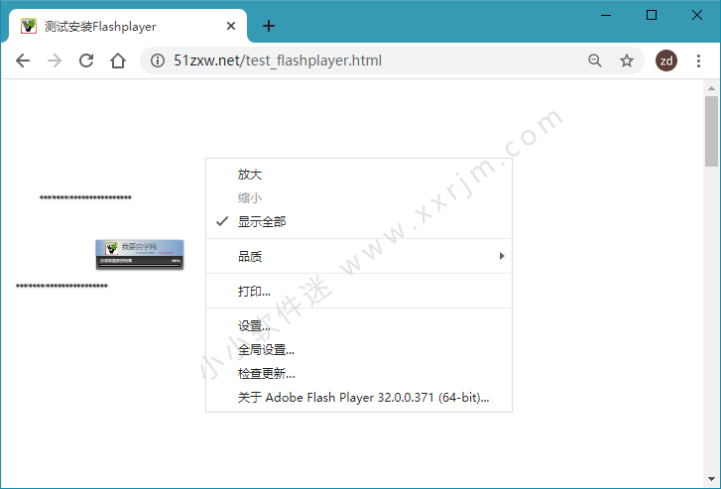Open 关于 Adobe Flash Player 32.0.0.371
The image size is (721, 489).
tap(359, 398)
